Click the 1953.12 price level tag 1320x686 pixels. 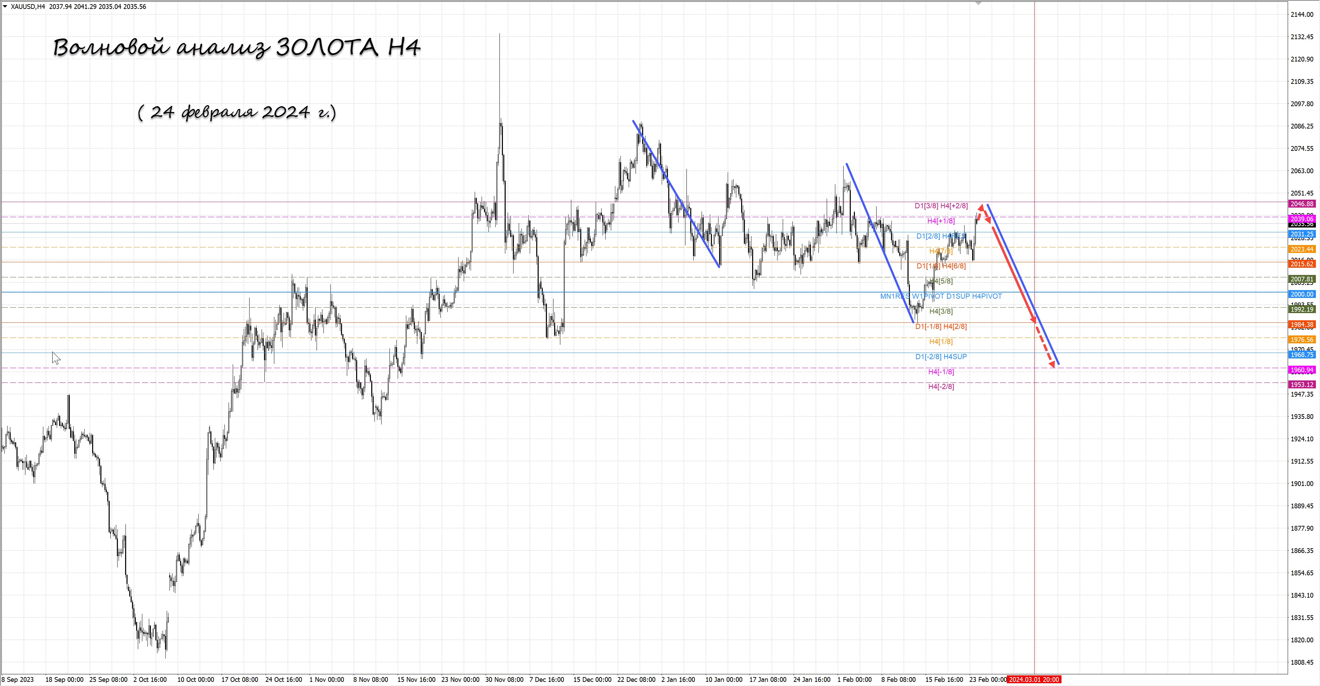point(1301,385)
